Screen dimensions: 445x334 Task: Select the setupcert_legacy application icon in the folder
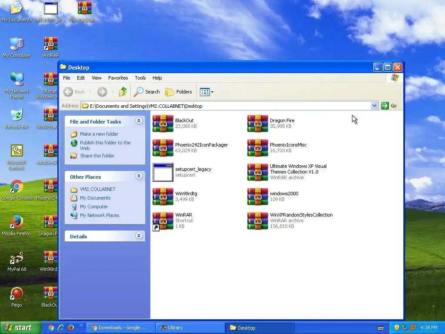163,172
